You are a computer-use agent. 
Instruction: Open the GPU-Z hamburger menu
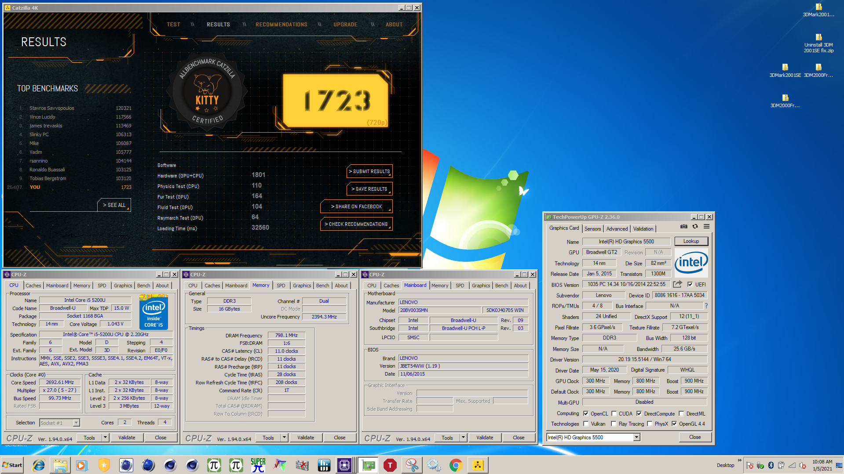[707, 227]
